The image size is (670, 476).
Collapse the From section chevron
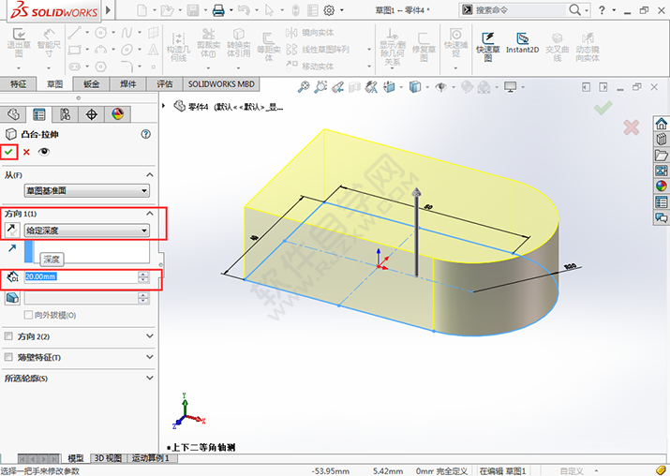tap(150, 175)
